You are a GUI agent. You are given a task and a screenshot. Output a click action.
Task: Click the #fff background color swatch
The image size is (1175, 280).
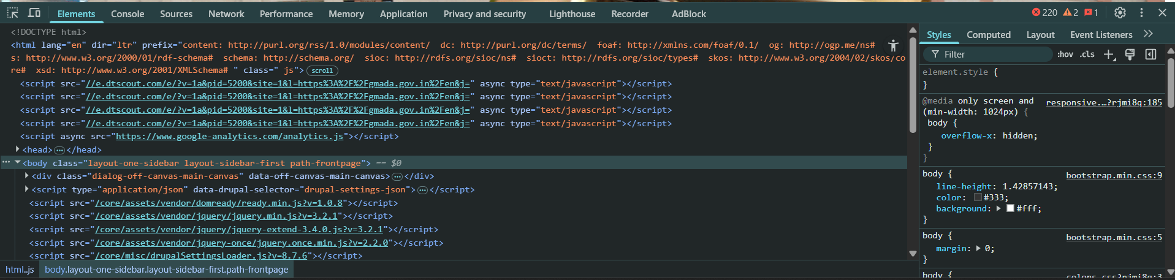coord(1010,208)
